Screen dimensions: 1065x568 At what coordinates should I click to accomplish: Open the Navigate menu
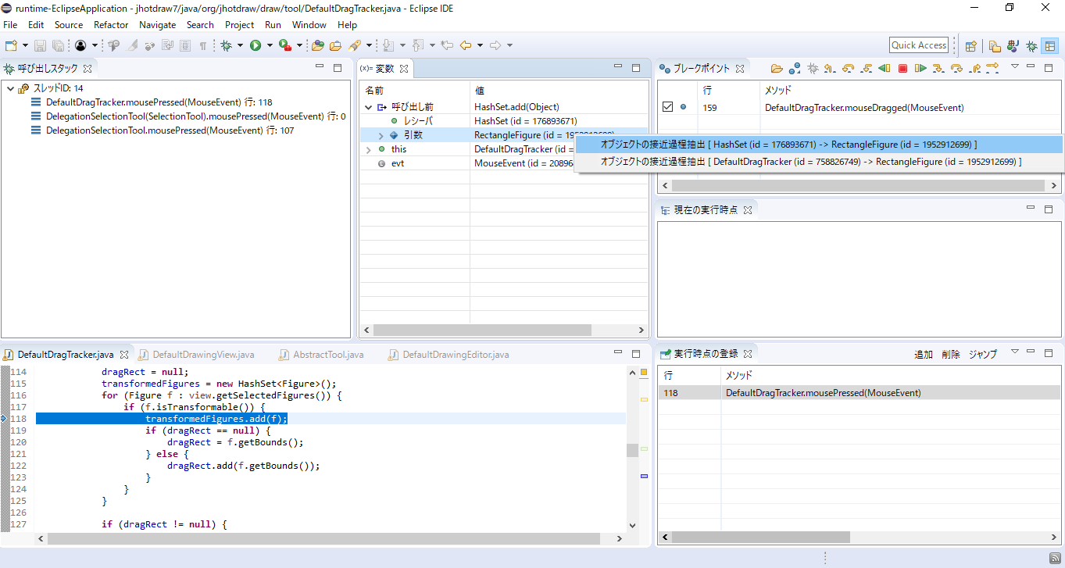(158, 25)
